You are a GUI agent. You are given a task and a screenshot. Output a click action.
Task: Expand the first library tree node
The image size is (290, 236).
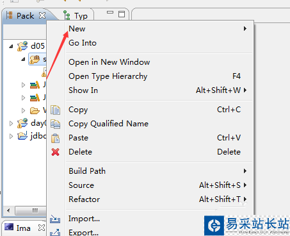23,85
